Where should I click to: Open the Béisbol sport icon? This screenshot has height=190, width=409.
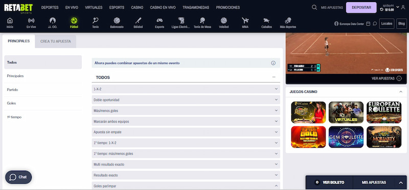(138, 20)
